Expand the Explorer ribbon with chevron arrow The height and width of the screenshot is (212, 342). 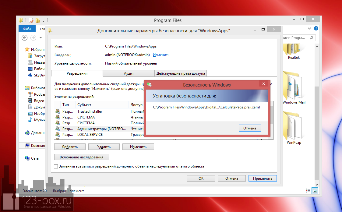309,29
